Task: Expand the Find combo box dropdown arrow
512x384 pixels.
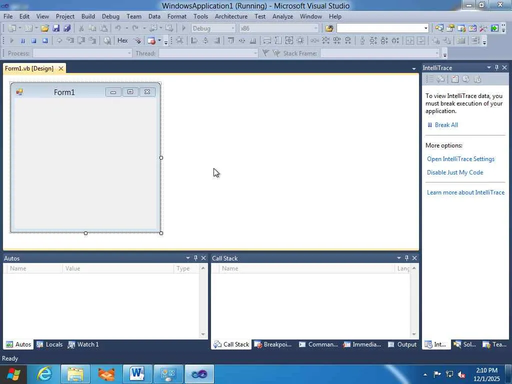Action: click(x=426, y=28)
